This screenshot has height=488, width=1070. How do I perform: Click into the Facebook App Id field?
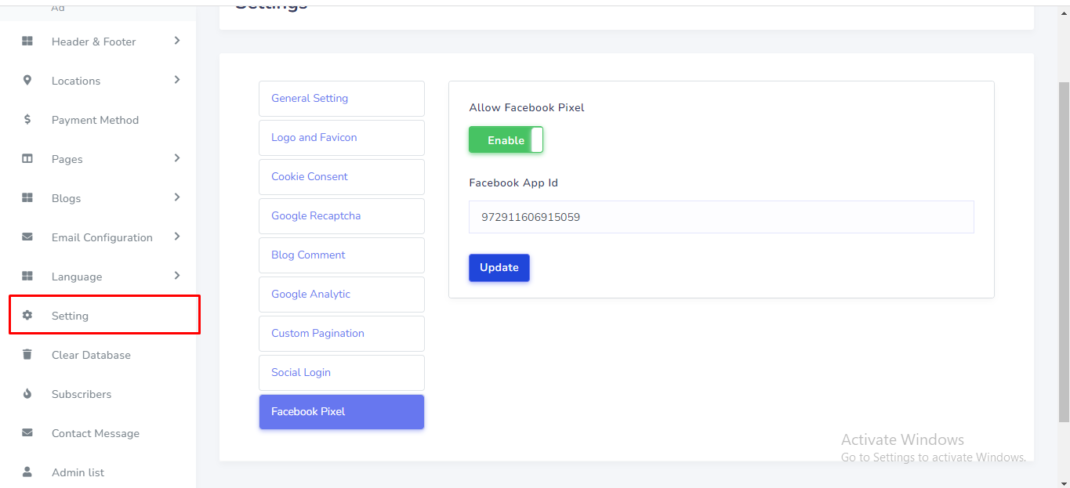(721, 217)
